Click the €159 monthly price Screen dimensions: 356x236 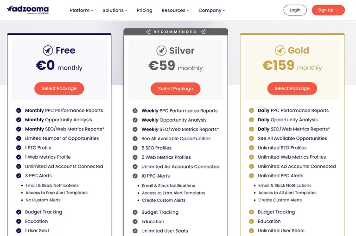[292, 66]
